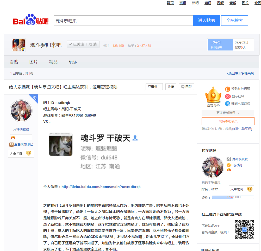Click the 获取 link next to coins
The width and height of the screenshot is (261, 251).
(x=238, y=165)
